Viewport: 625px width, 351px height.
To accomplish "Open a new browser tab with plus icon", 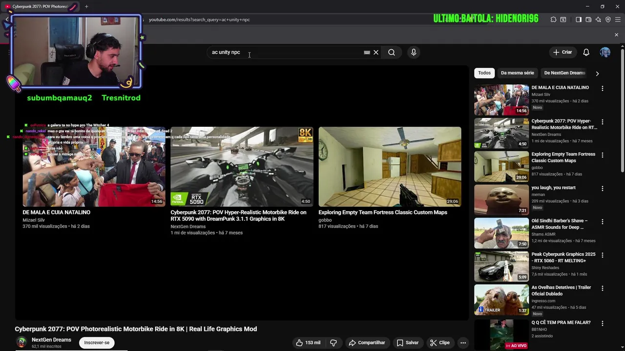I will 86,6.
